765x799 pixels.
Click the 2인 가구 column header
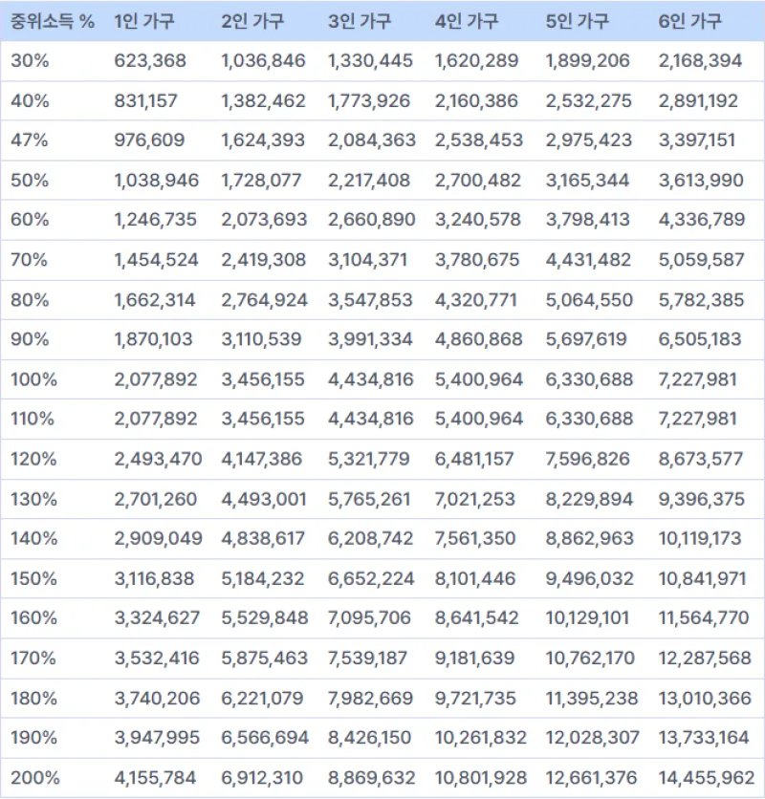(251, 22)
